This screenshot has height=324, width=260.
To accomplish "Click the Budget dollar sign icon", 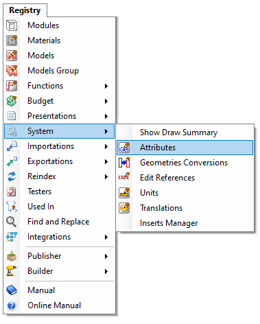I will pyautogui.click(x=12, y=101).
